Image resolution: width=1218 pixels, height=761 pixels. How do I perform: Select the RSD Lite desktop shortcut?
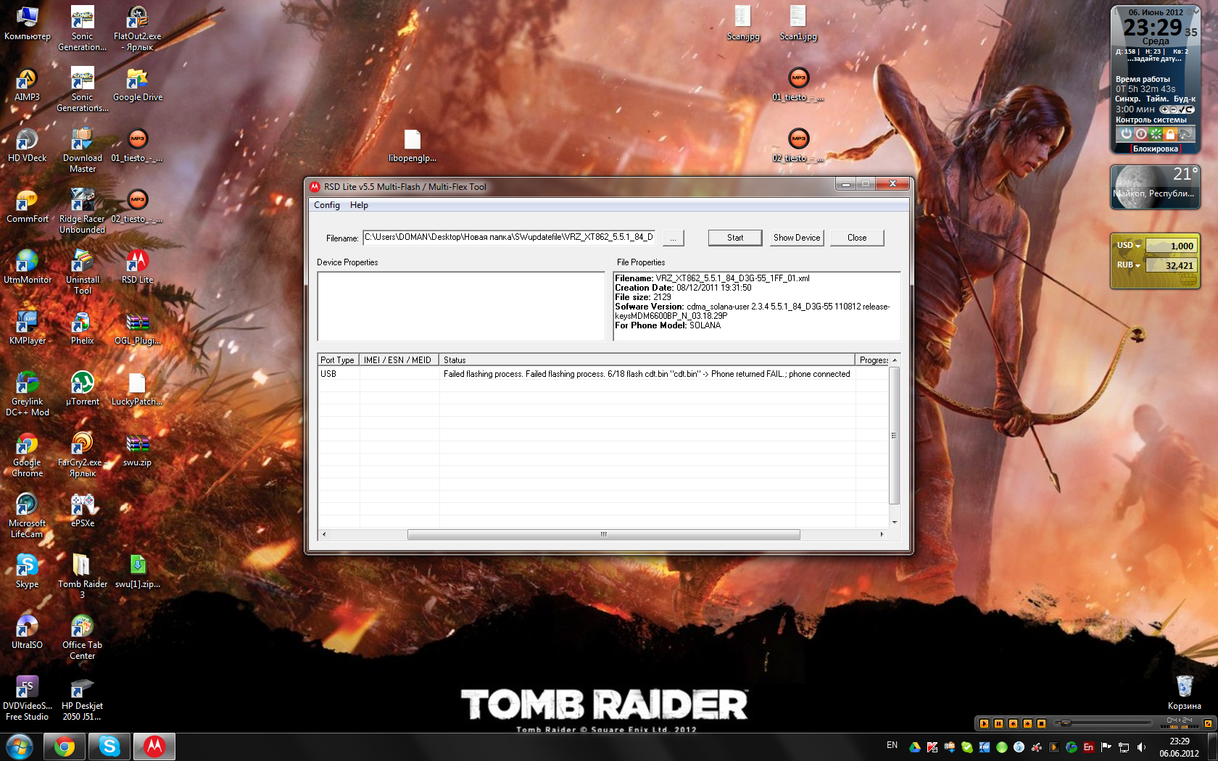(x=138, y=267)
